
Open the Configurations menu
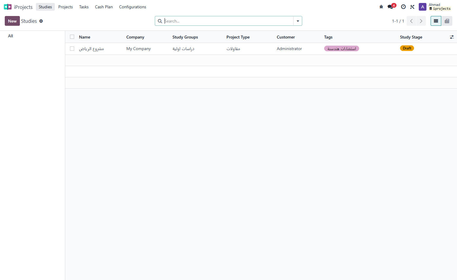point(133,7)
